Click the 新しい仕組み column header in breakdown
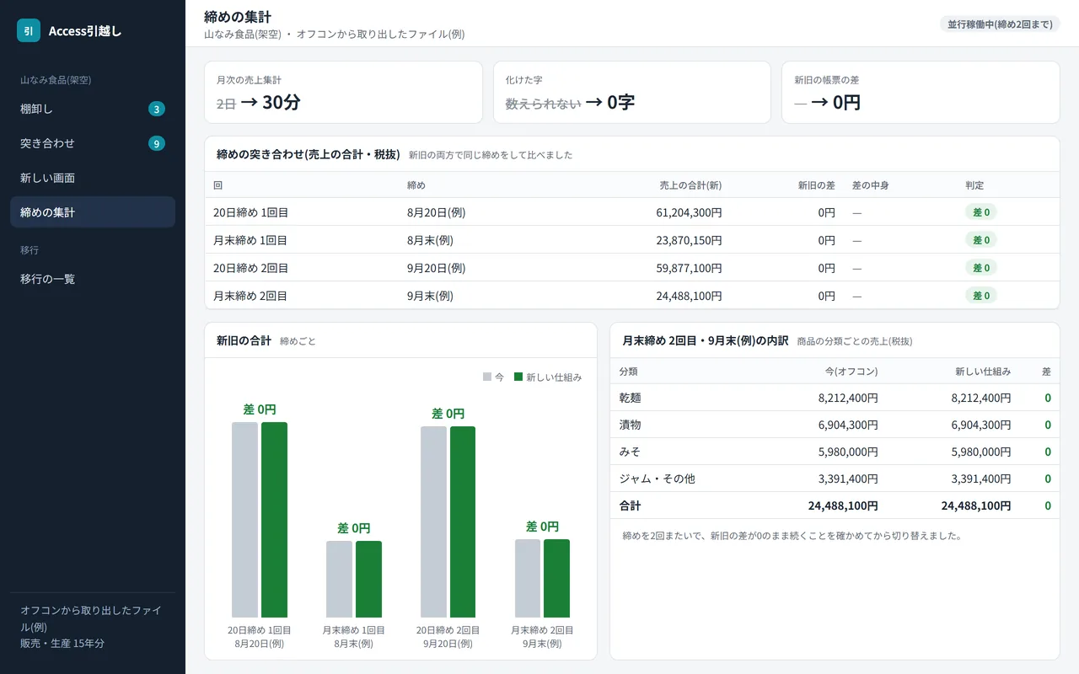 click(983, 372)
